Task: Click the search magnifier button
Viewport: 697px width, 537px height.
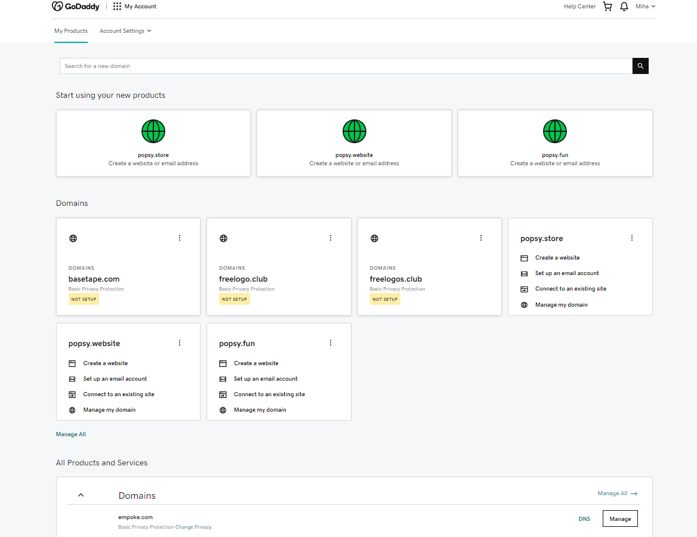Action: pyautogui.click(x=640, y=66)
